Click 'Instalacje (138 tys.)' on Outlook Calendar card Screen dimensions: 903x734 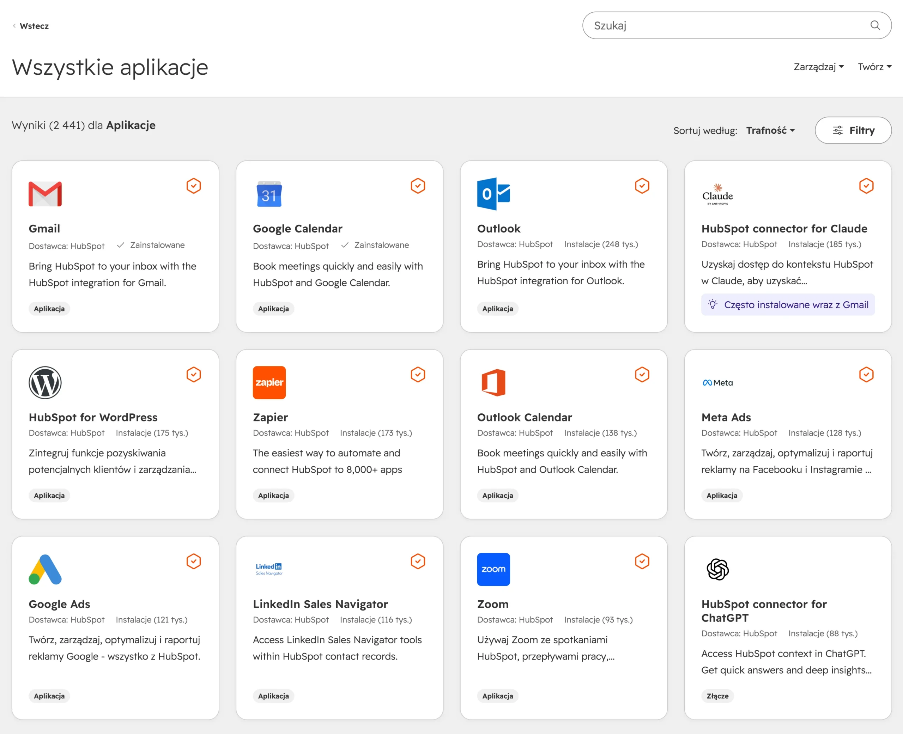[x=600, y=432]
